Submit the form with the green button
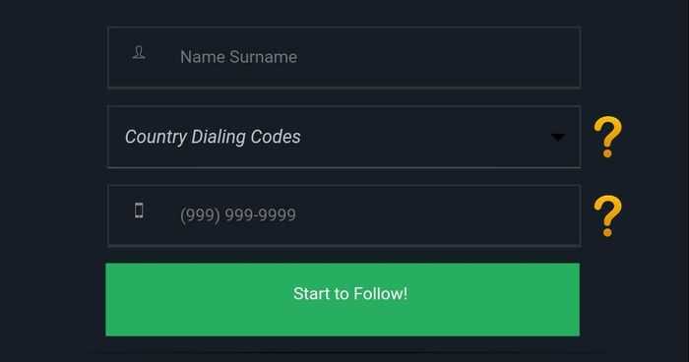This screenshot has height=362, width=689. 343,300
